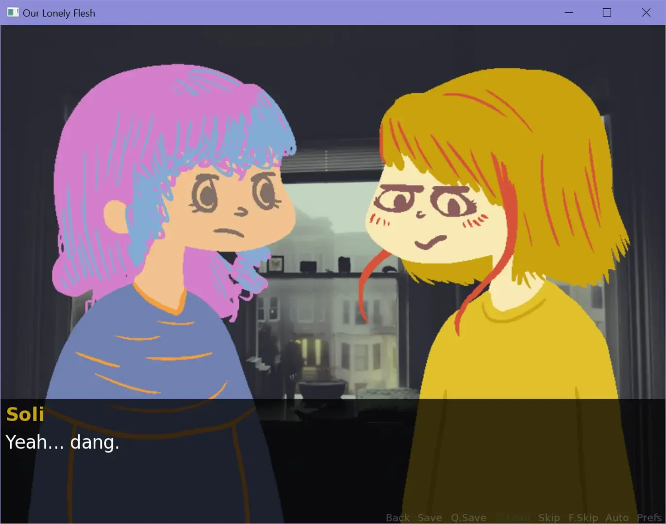Activate Skip mode from the quick menu
The height and width of the screenshot is (524, 666).
tap(549, 517)
